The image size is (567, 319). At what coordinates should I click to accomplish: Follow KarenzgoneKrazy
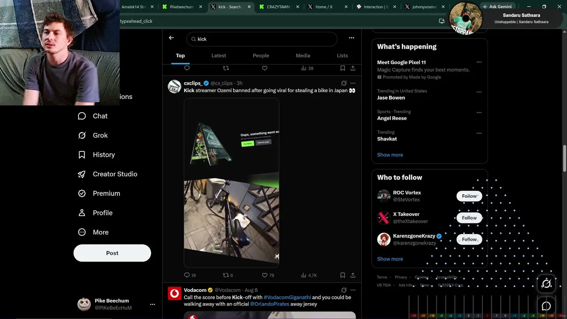click(469, 239)
